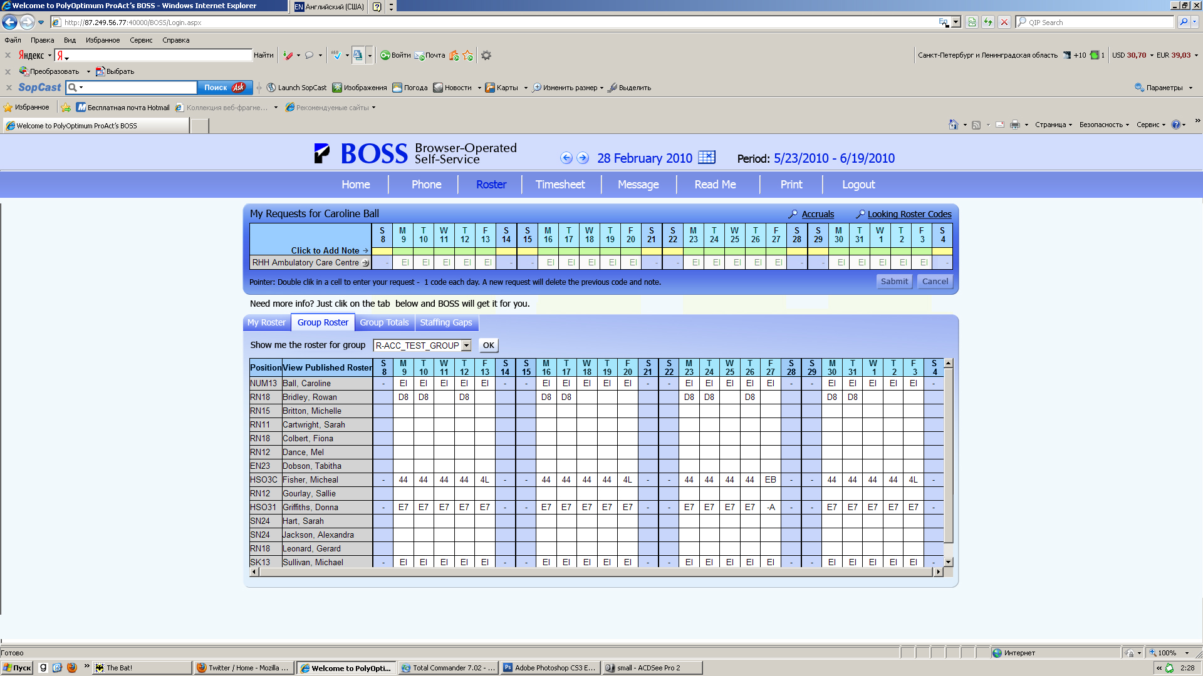Expand the Безопасность dropdown menu
Image resolution: width=1203 pixels, height=676 pixels.
tap(1104, 125)
